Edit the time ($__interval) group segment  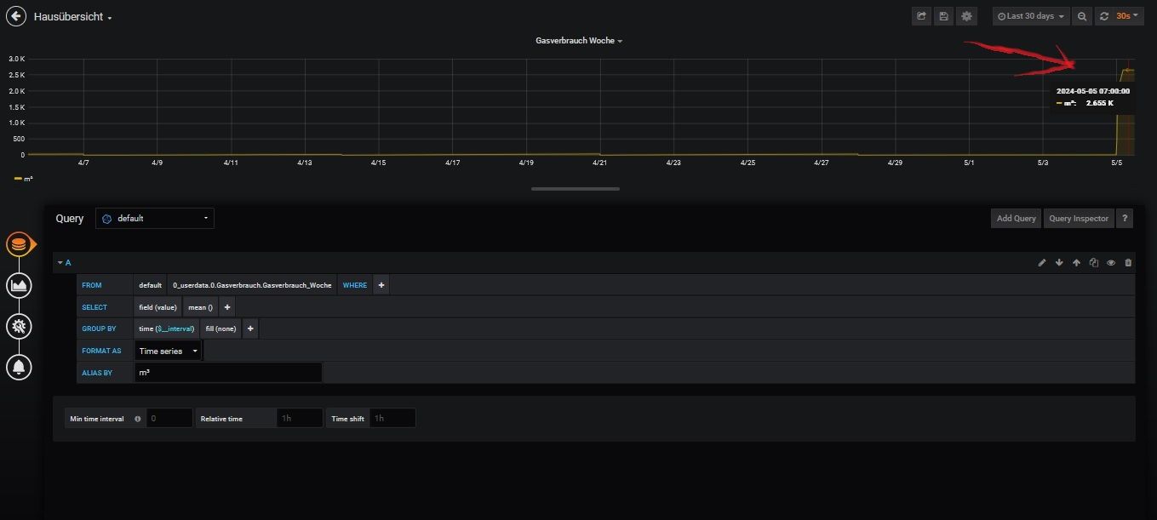pyautogui.click(x=167, y=329)
